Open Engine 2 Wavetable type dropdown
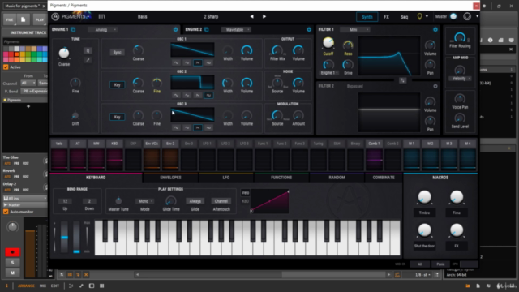 [x=236, y=30]
